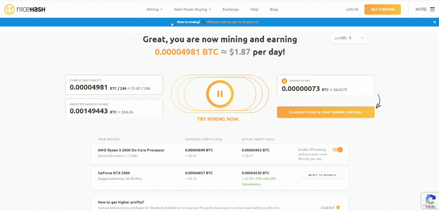Image resolution: width=439 pixels, height=211 pixels.
Task: Click the Enabled orange checkmark icon
Action: pos(338,208)
